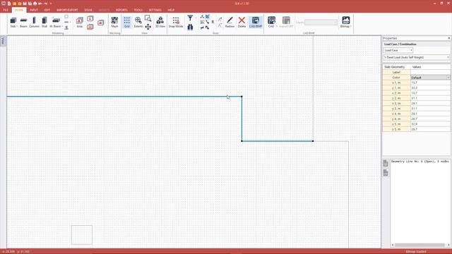Screen dimensions: 452x254
Task: Click the y 1, m value cell
Action: (430, 87)
